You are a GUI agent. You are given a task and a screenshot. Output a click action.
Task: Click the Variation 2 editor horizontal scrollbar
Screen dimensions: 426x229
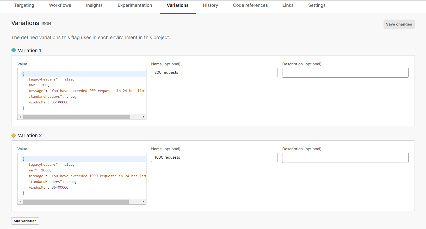click(x=76, y=202)
